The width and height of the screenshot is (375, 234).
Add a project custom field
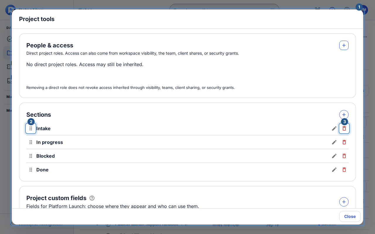tap(344, 202)
